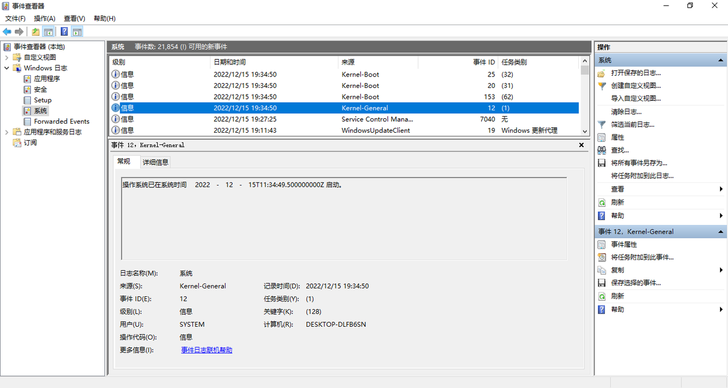Image resolution: width=728 pixels, height=388 pixels.
Task: Open the 应用程序 log in tree
Action: click(47, 79)
